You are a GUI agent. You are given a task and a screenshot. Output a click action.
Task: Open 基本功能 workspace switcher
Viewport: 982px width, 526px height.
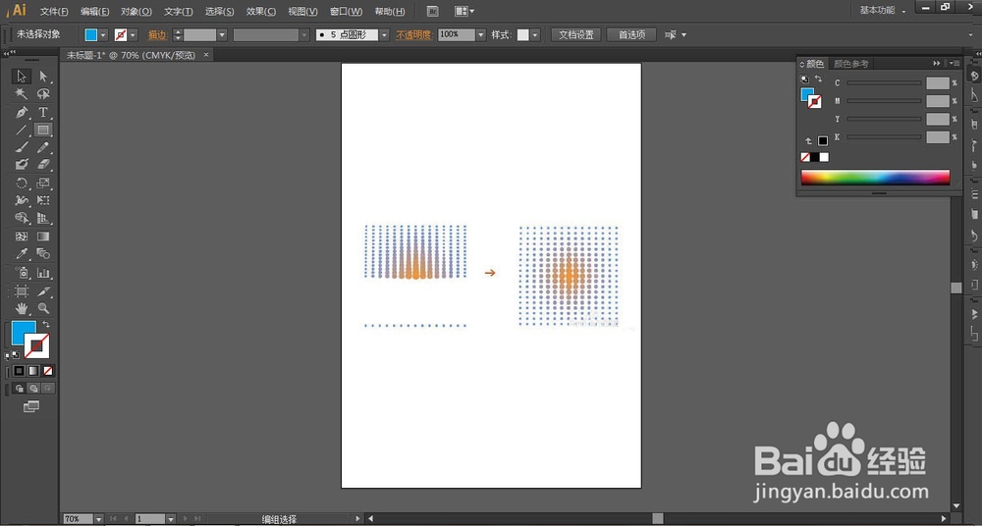click(x=883, y=11)
